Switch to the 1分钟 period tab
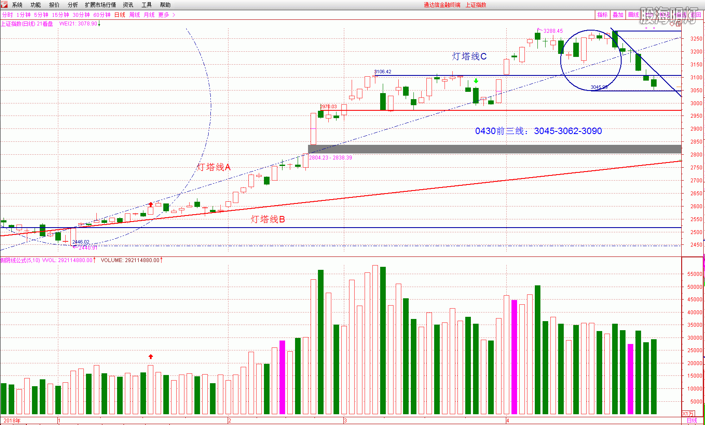The width and height of the screenshot is (705, 425). point(24,15)
